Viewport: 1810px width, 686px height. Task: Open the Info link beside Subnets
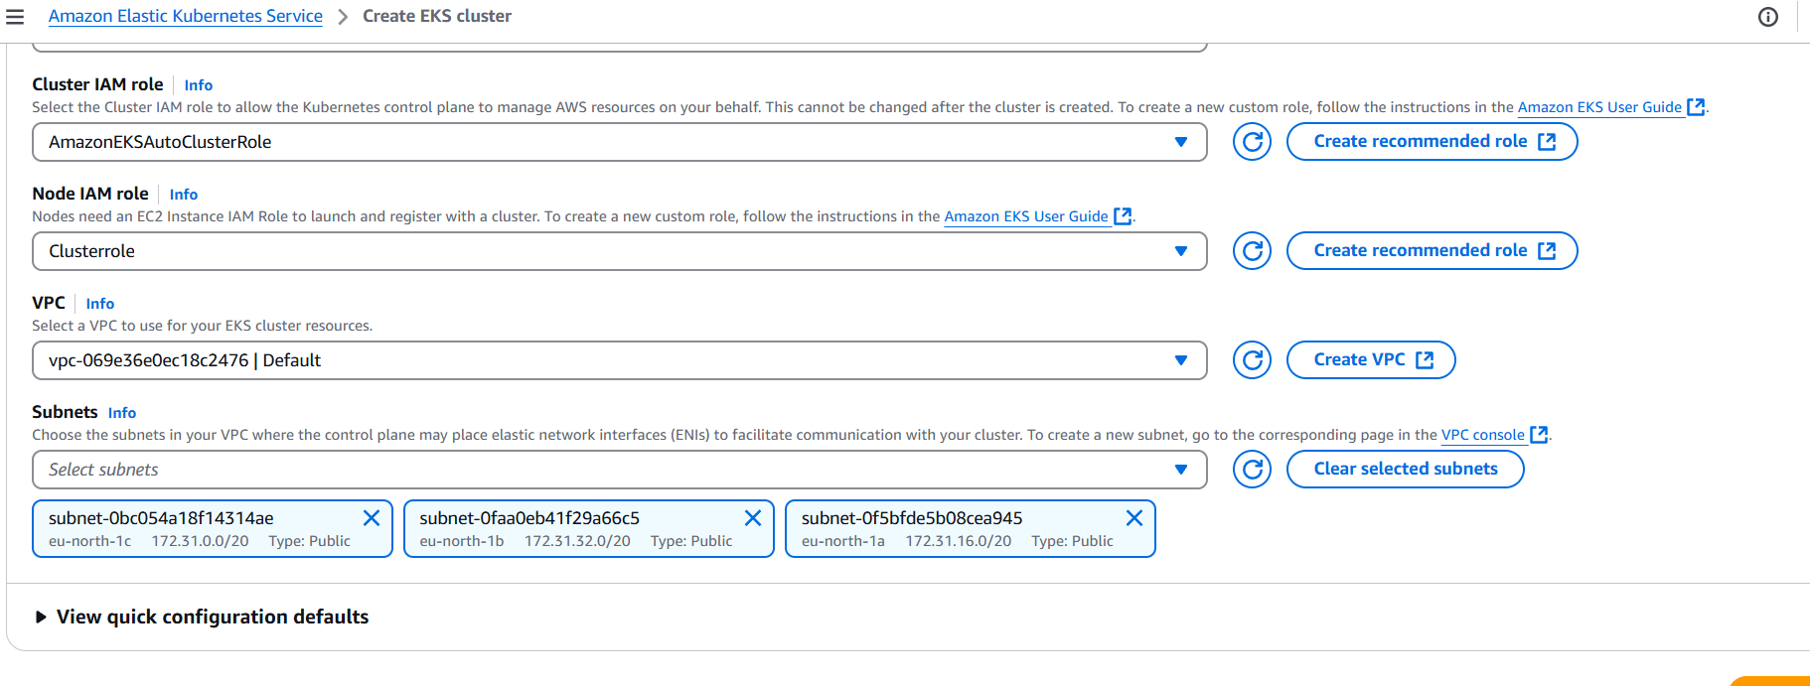tap(122, 413)
